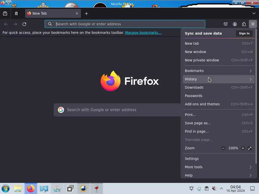Toggle the muted volume tray icon
The image size is (259, 194).
coord(214,188)
